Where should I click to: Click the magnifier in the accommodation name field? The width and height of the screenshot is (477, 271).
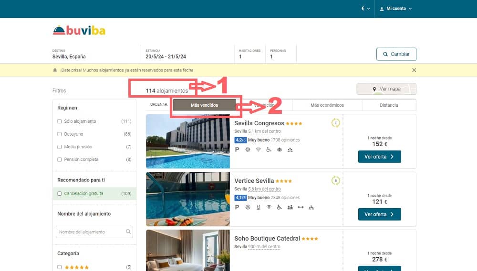point(128,232)
